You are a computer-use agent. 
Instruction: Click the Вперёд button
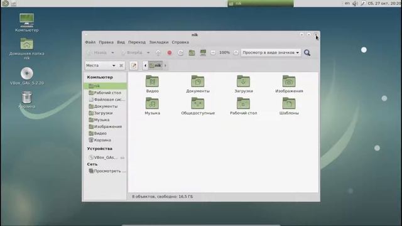[x=132, y=53]
